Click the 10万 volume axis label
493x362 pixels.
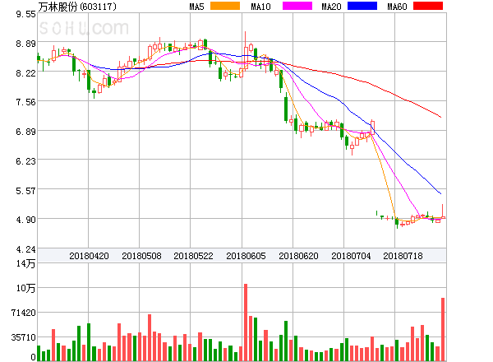click(x=25, y=288)
